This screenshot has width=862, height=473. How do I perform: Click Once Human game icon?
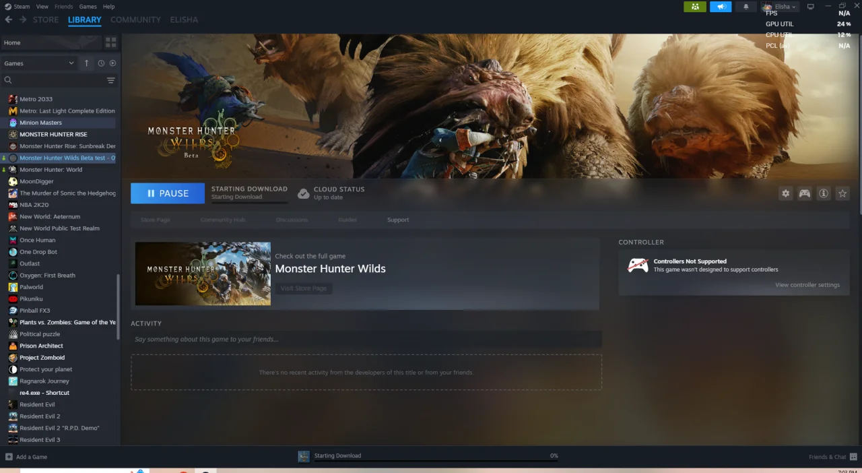pos(13,240)
